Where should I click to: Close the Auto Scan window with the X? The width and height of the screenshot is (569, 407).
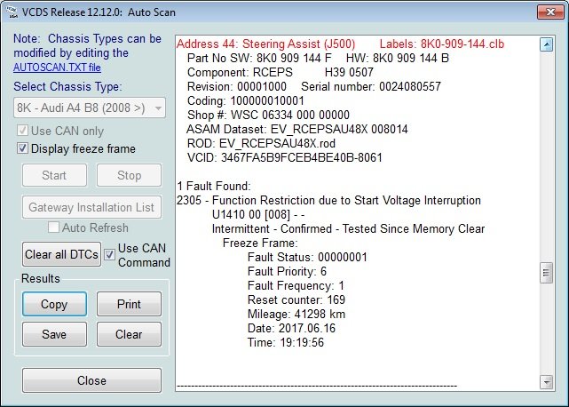coord(550,12)
